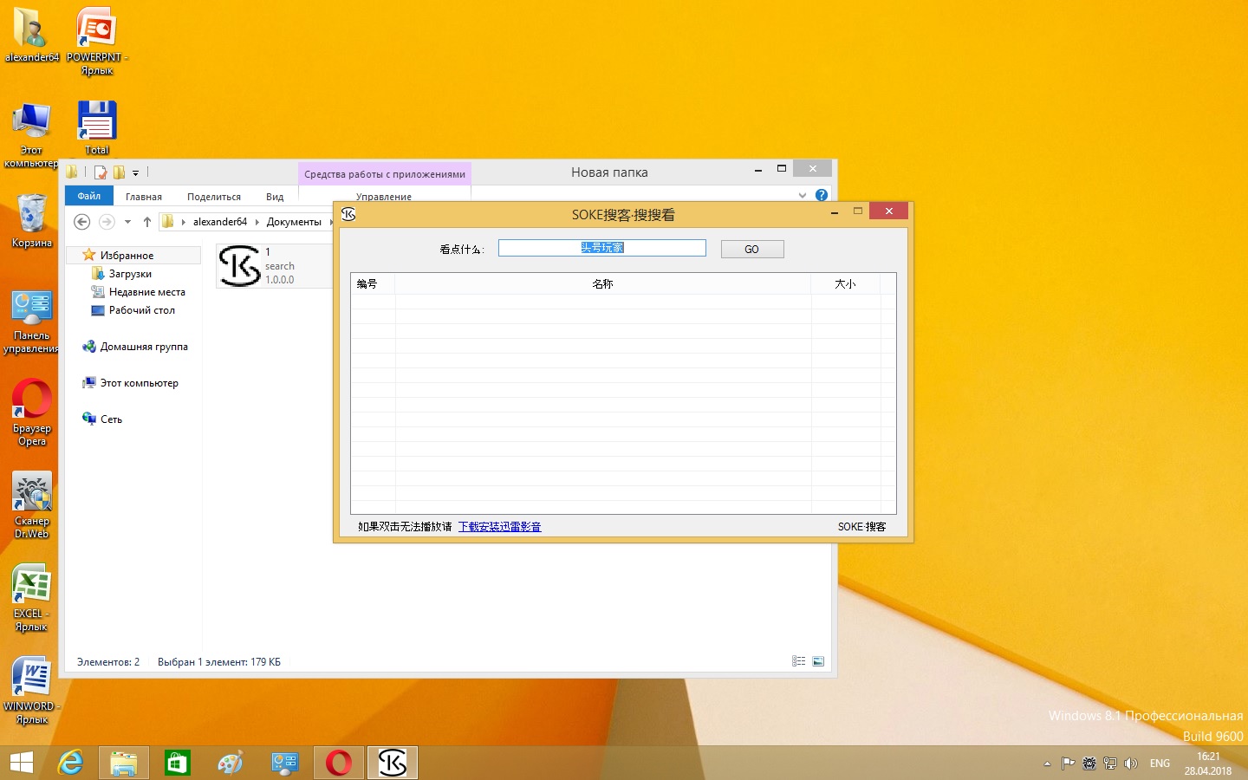Click the 下载安装迅雷影音 download link

pyautogui.click(x=499, y=526)
